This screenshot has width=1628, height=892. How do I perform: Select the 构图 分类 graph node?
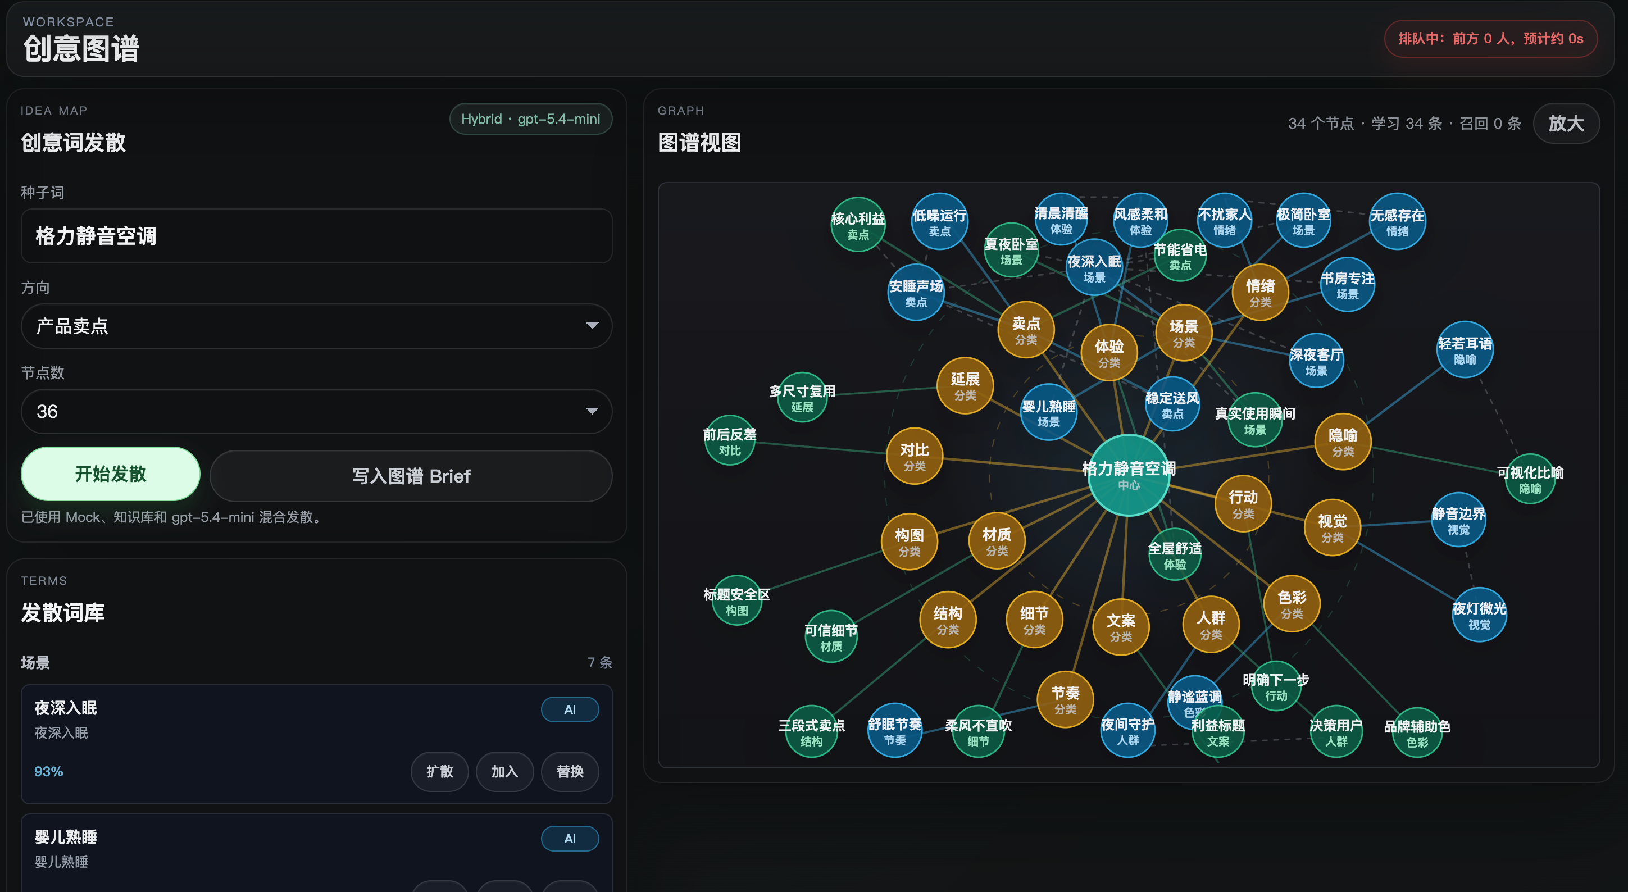point(910,541)
